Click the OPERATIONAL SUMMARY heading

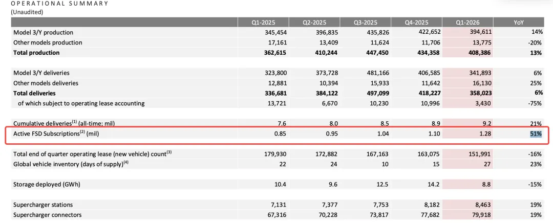pos(59,4)
